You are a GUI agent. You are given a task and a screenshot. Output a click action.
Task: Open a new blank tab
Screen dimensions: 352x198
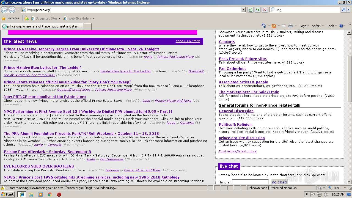(87, 26)
